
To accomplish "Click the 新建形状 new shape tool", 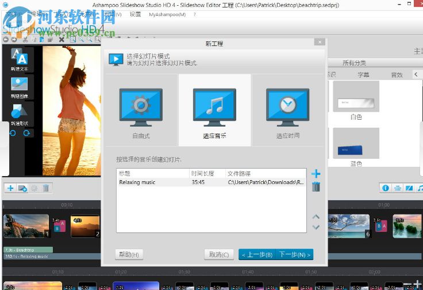I will click(x=19, y=115).
